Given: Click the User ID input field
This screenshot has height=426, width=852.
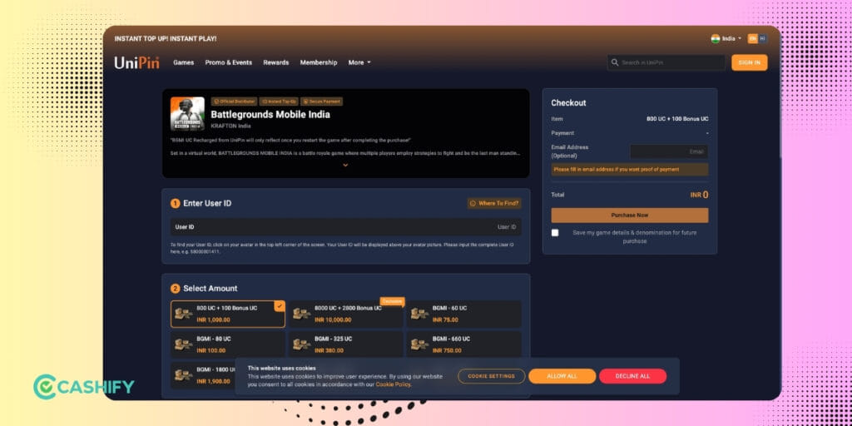Looking at the screenshot, I should coord(345,227).
